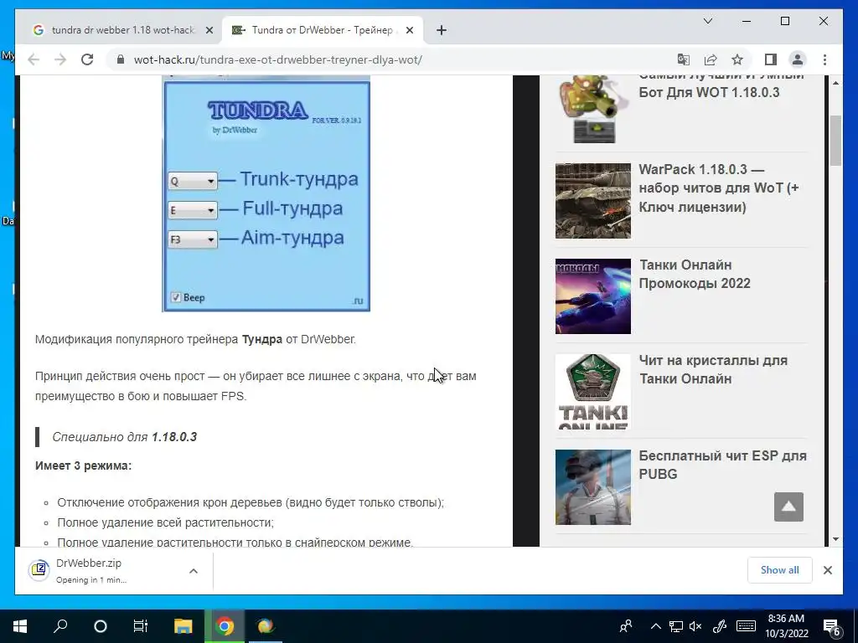Open File Explorer from the taskbar
Viewport: 858px width, 643px height.
coord(183,626)
